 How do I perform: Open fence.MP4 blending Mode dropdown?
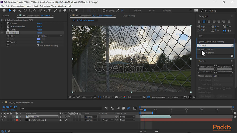[x=90, y=117]
